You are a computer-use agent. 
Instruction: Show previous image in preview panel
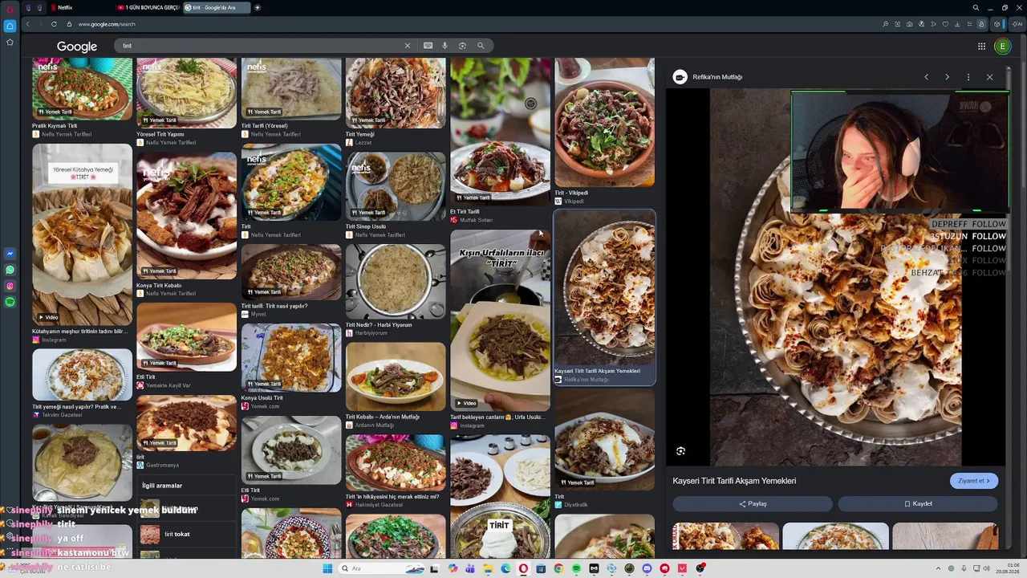tap(926, 77)
